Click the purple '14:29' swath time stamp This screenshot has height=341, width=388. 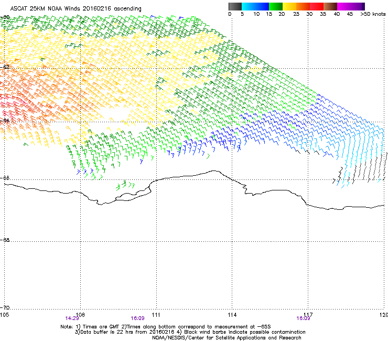(x=72, y=318)
